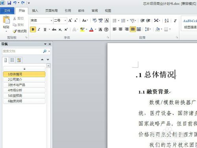
Task: Click the Grow Font icon
Action: (x=70, y=20)
